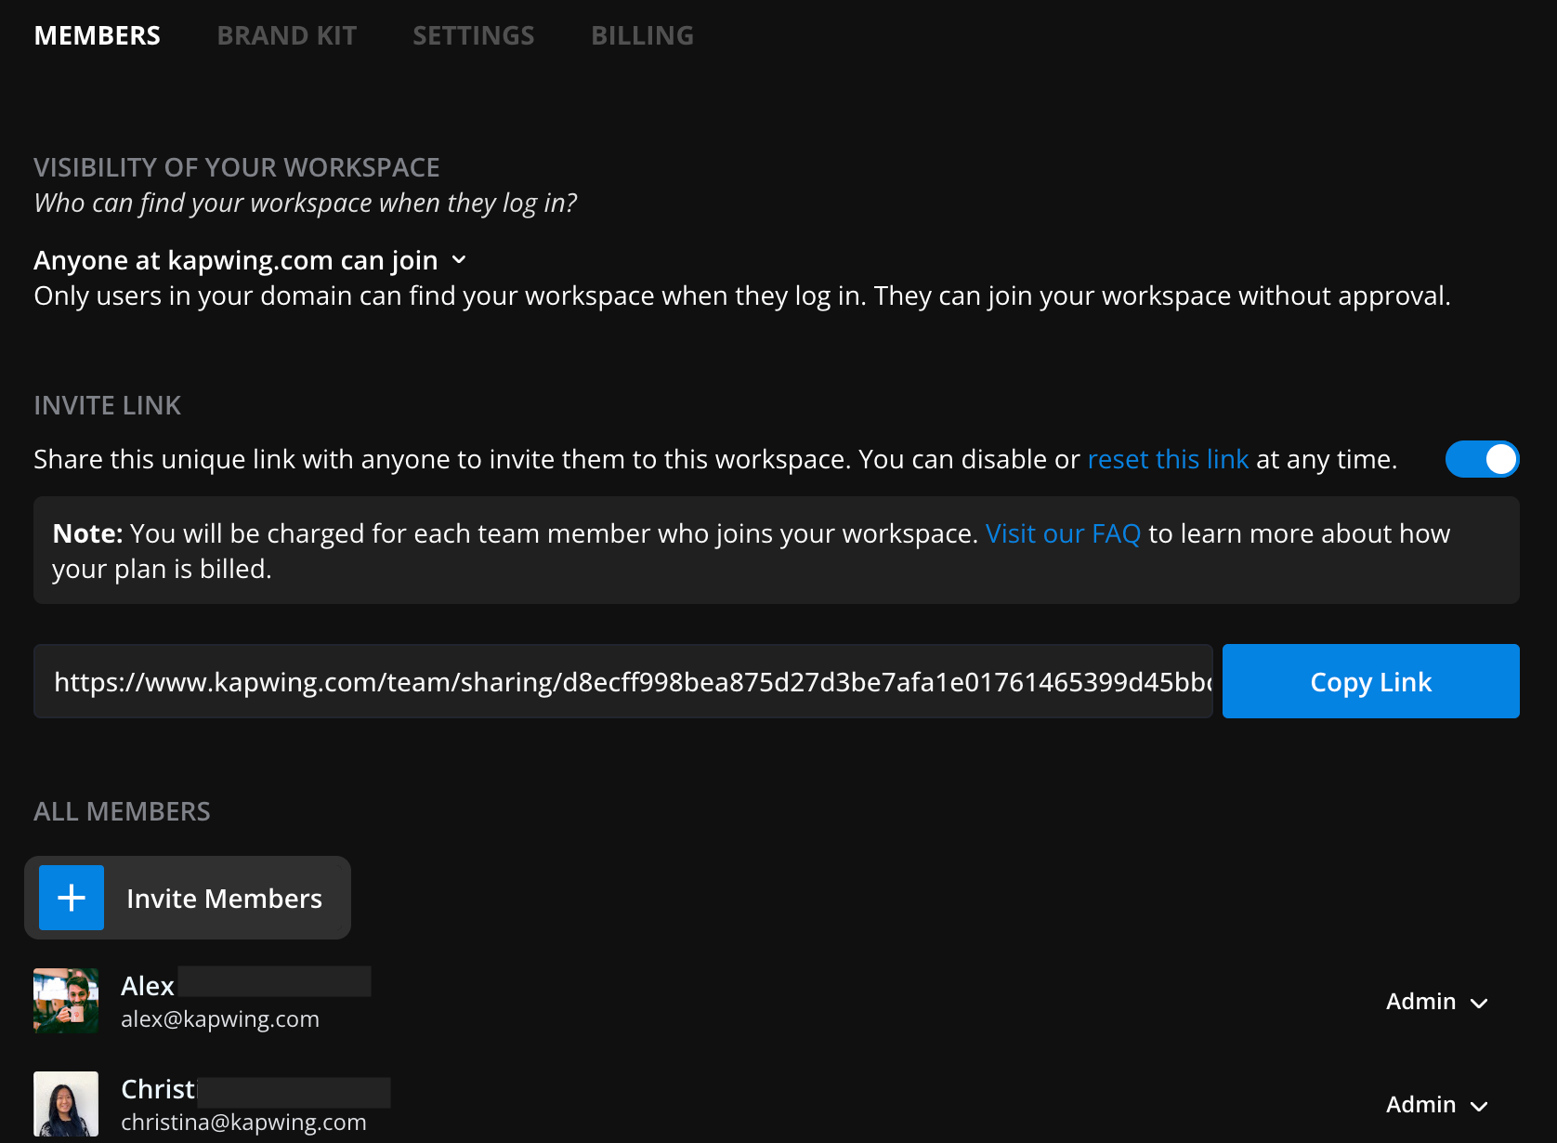Expand Christina's Admin role dropdown
1557x1143 pixels.
[1436, 1105]
